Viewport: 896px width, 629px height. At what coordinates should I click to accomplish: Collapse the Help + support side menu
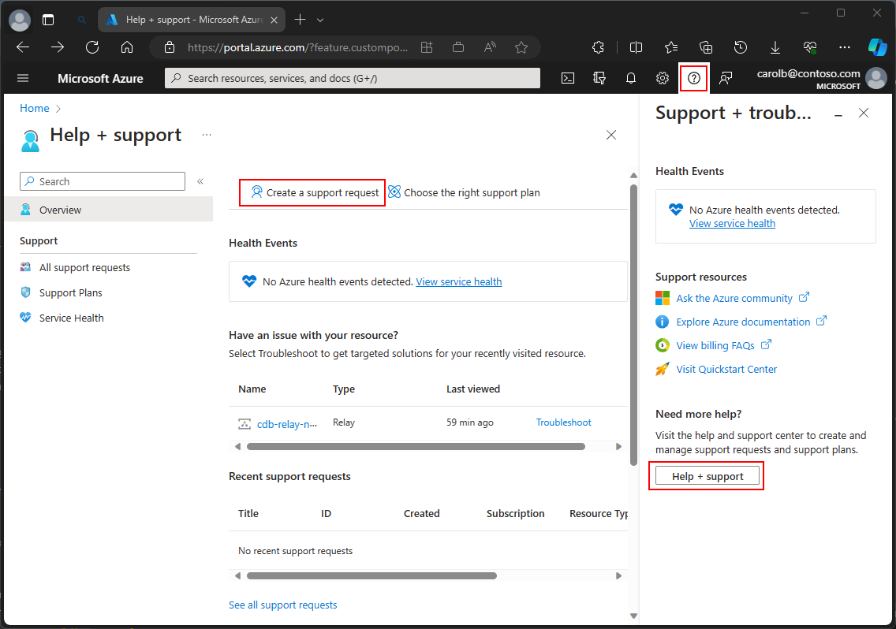[200, 181]
